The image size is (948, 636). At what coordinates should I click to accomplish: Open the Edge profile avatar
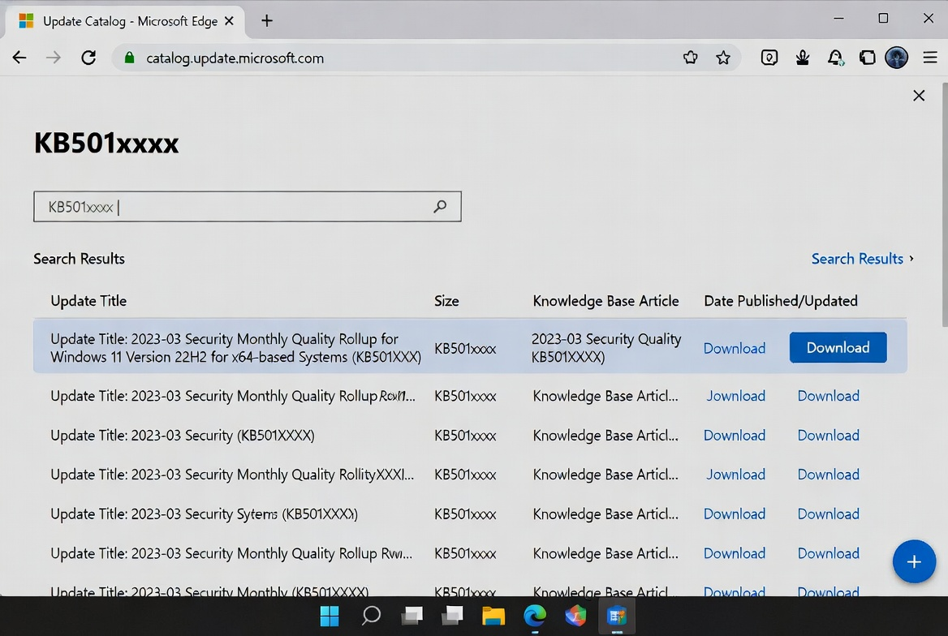click(x=897, y=58)
